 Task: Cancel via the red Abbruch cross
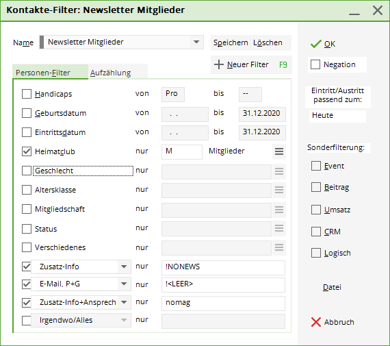pos(316,322)
